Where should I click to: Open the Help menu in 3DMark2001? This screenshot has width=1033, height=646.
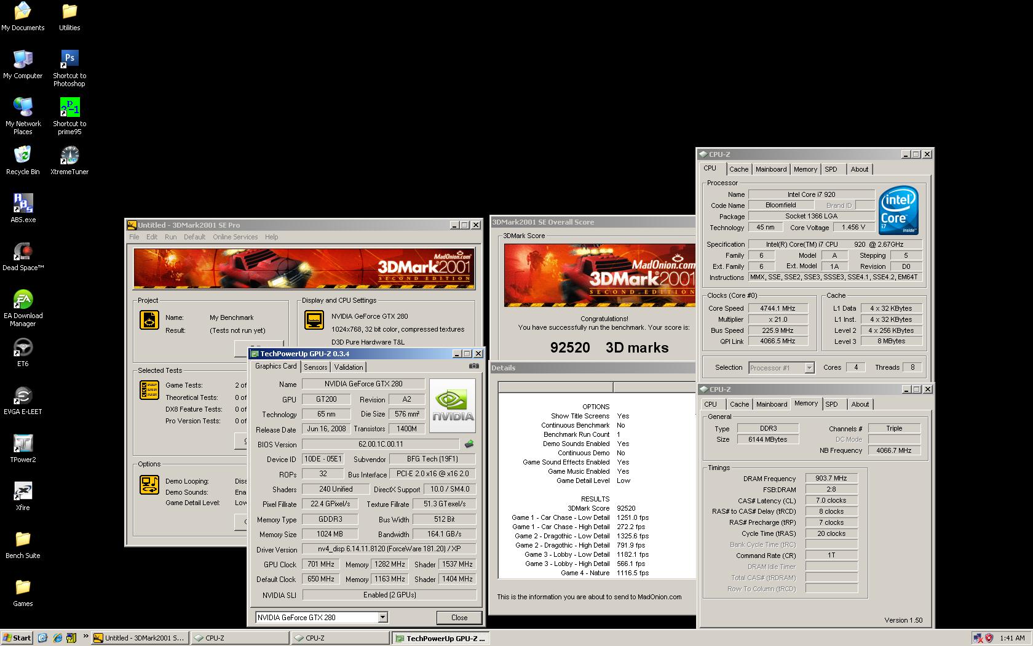[x=271, y=237]
